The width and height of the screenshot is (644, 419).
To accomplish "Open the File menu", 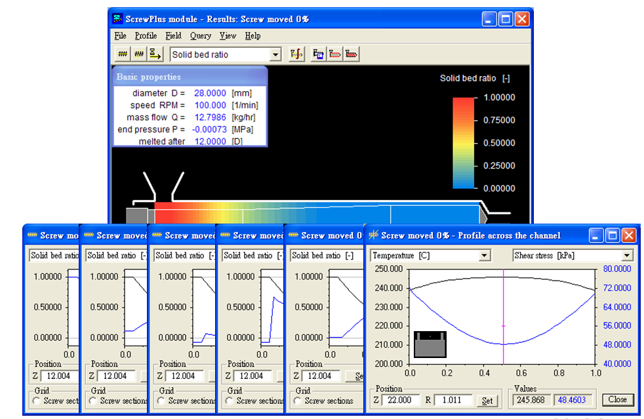I will pos(120,36).
